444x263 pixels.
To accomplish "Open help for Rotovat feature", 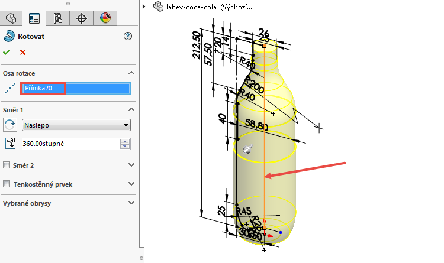I will point(128,36).
